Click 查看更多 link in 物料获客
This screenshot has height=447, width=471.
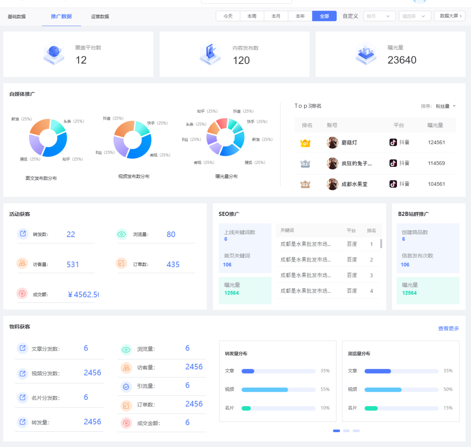click(x=448, y=328)
